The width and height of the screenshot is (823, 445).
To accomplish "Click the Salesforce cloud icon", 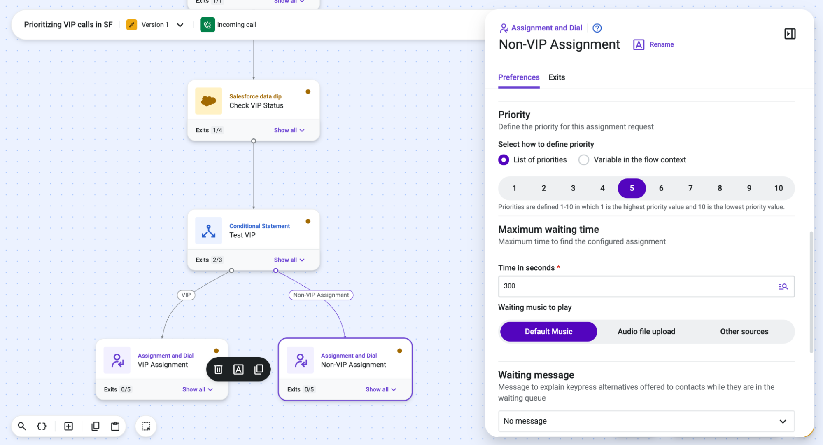I will coord(208,101).
